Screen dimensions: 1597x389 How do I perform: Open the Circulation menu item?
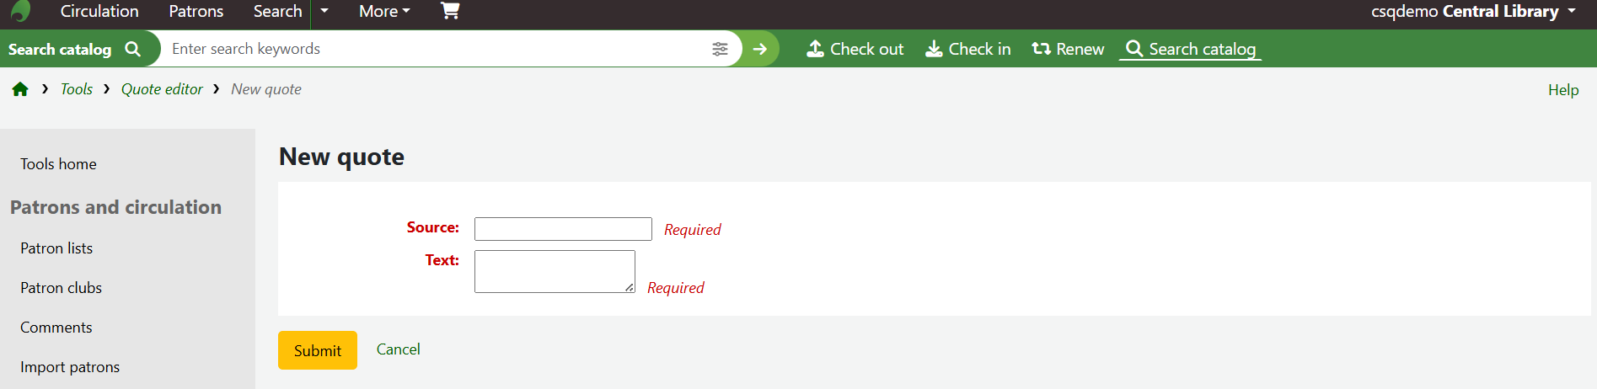tap(99, 11)
